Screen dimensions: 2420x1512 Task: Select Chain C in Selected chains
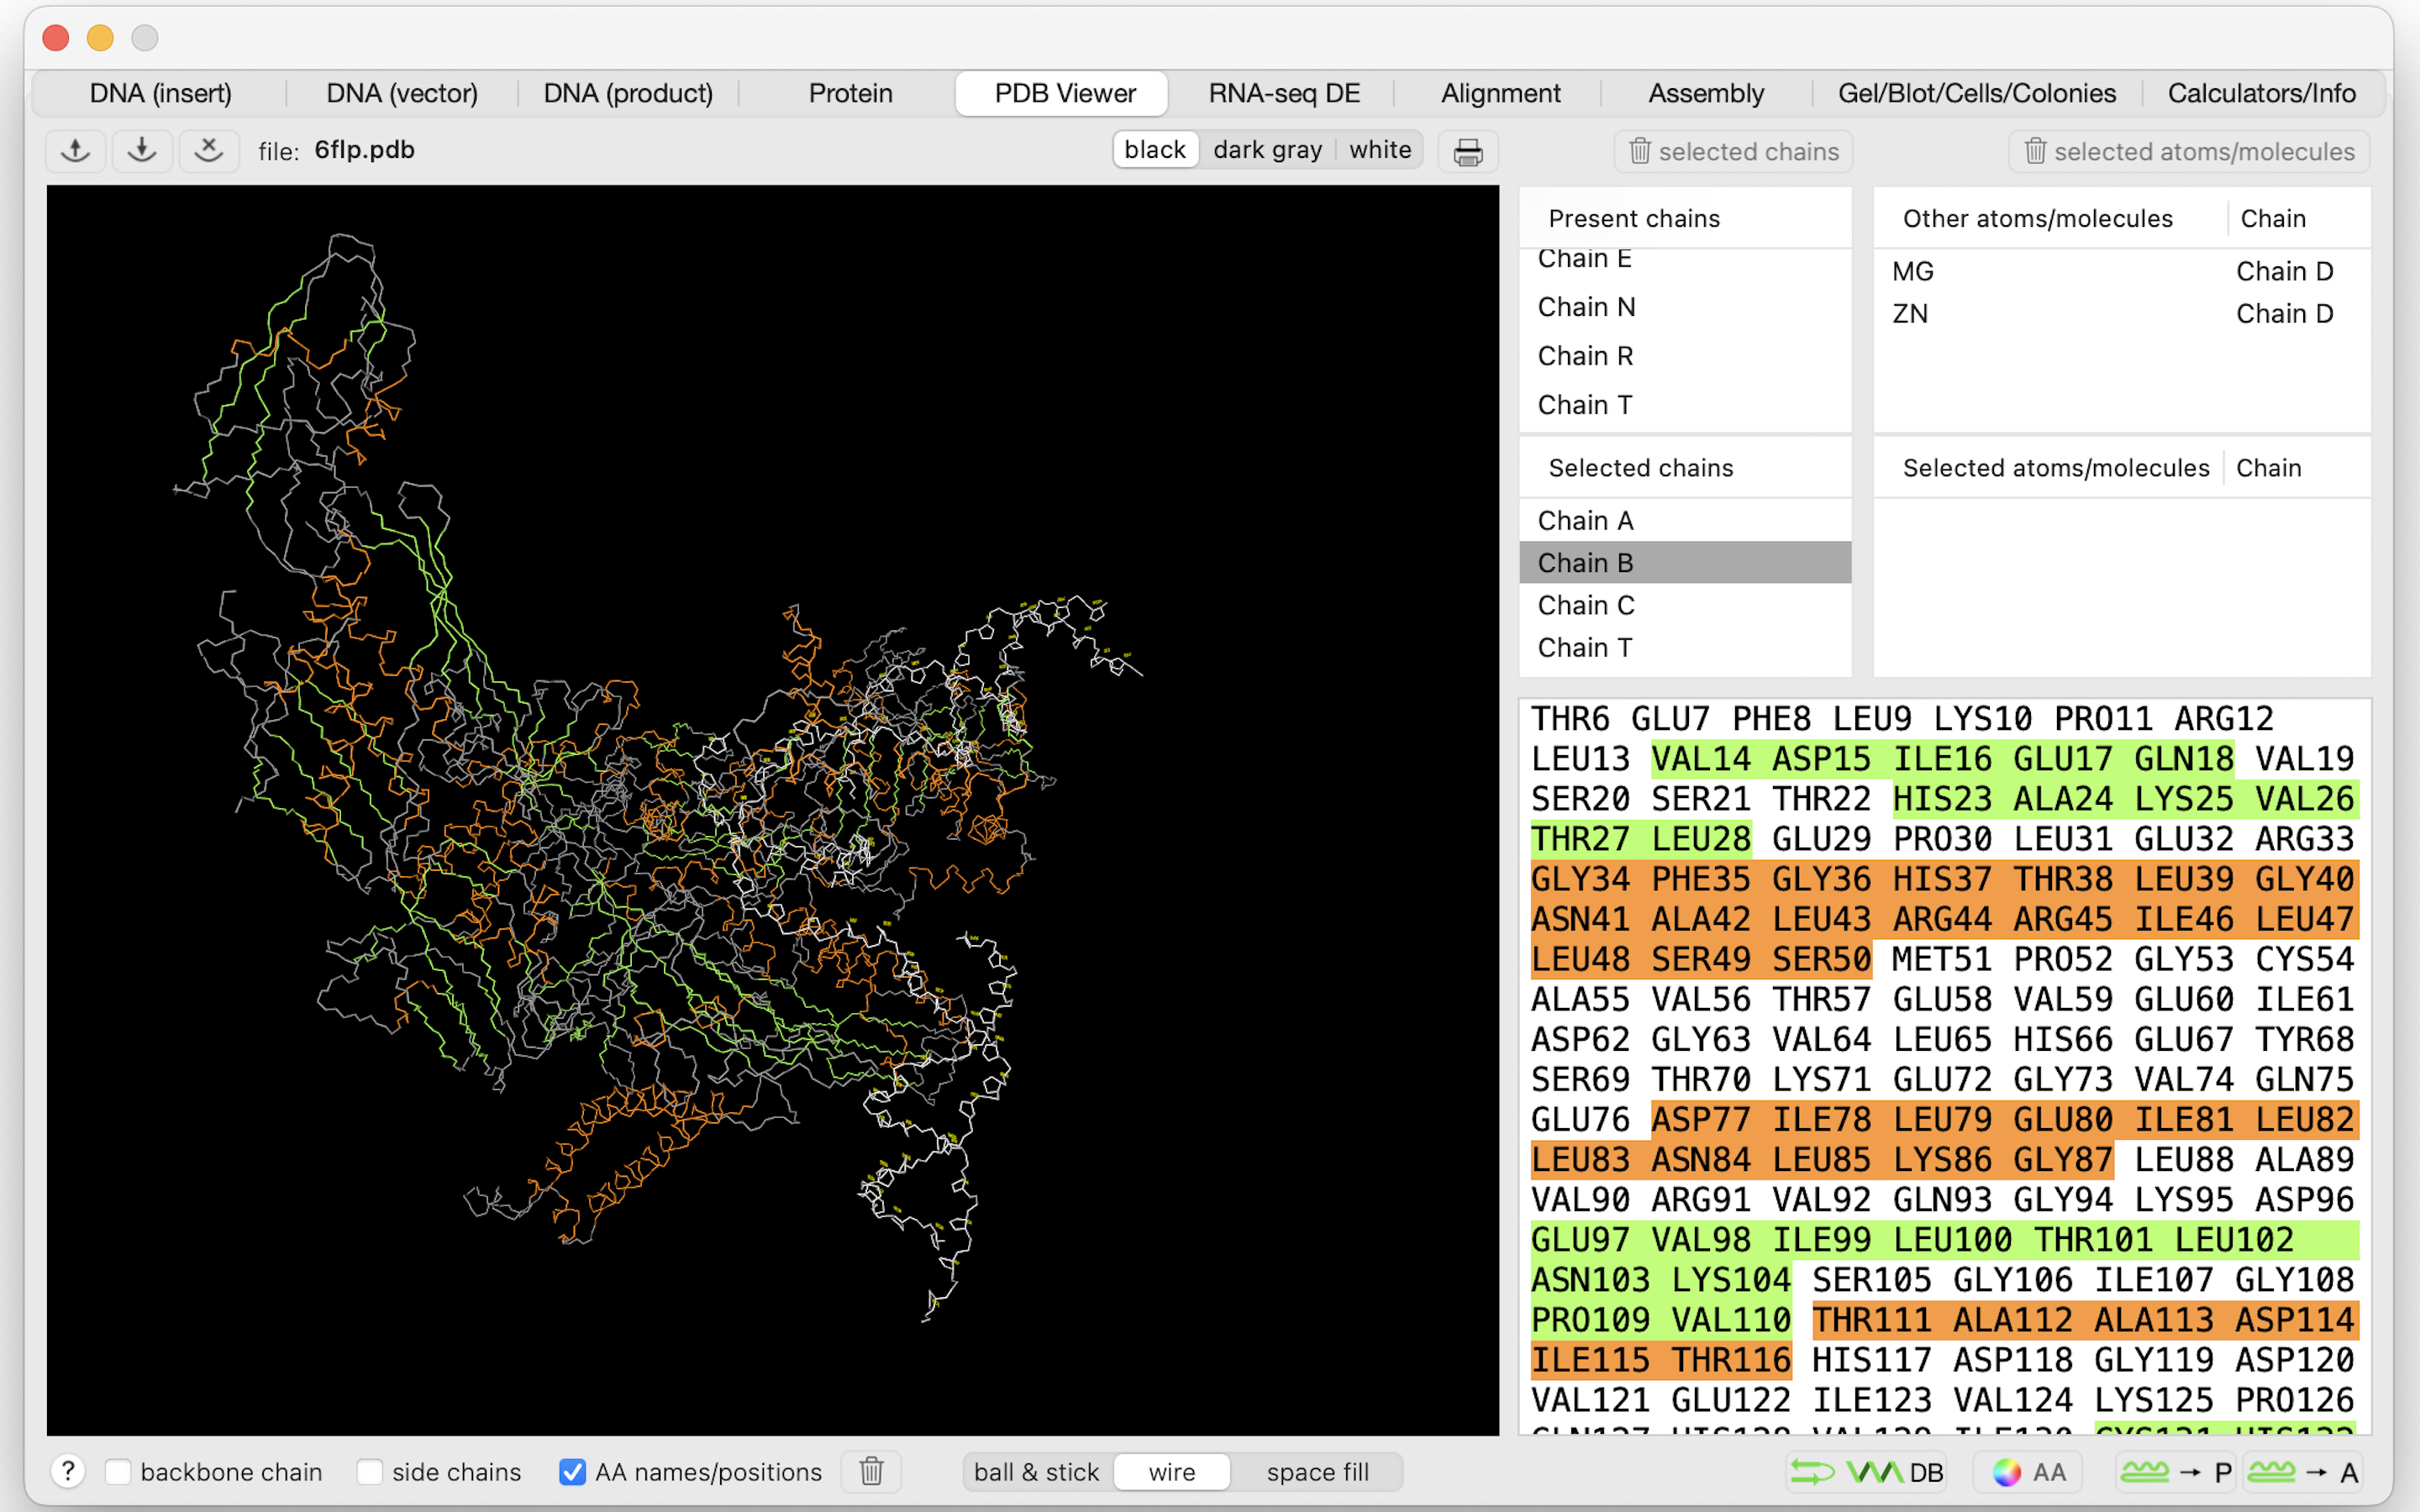pyautogui.click(x=1685, y=605)
